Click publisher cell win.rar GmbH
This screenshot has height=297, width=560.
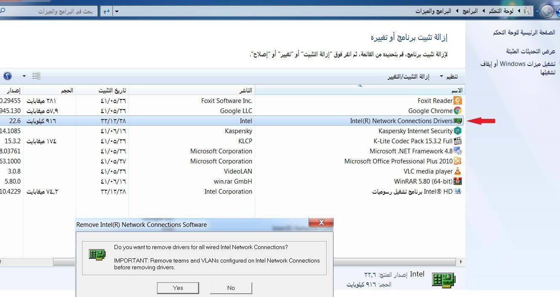233,181
